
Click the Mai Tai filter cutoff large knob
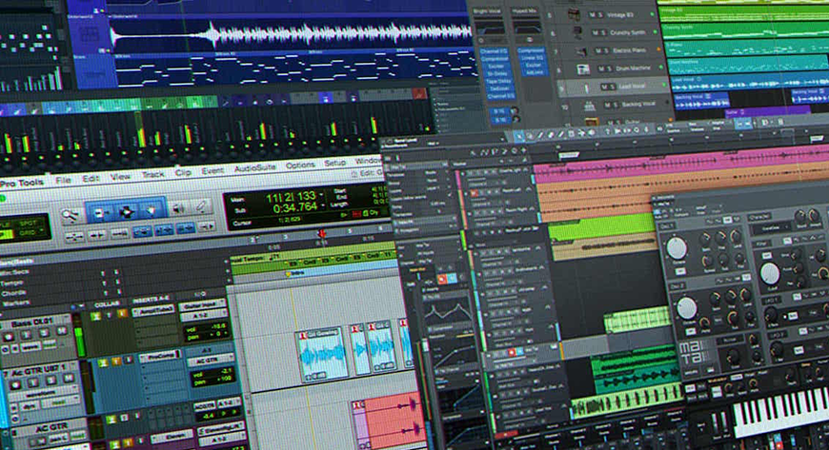pyautogui.click(x=769, y=274)
